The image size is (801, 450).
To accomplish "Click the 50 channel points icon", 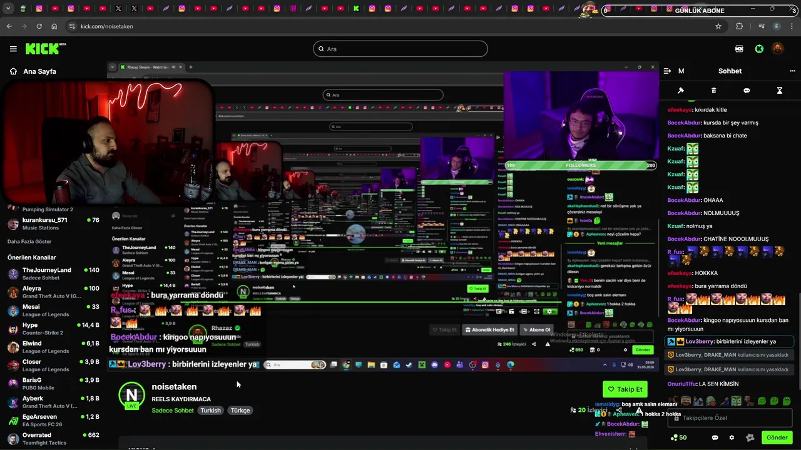I will (x=678, y=437).
